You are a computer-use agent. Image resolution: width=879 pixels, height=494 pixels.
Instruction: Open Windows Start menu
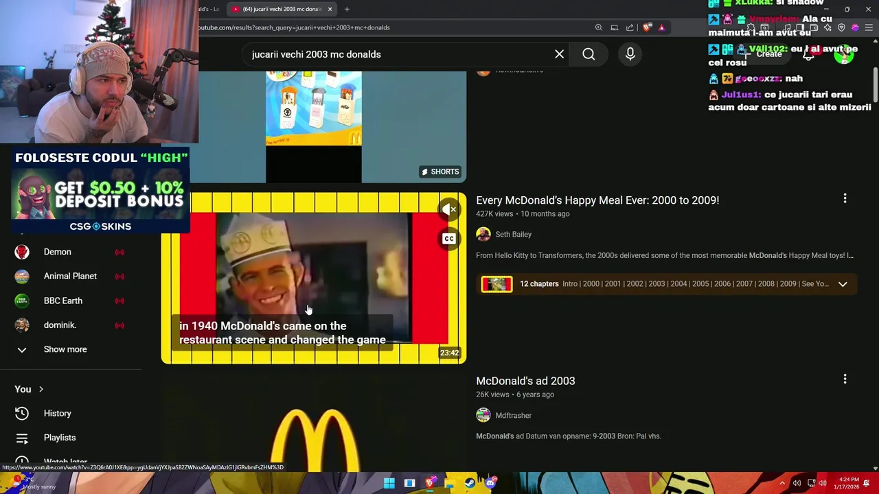tap(389, 483)
